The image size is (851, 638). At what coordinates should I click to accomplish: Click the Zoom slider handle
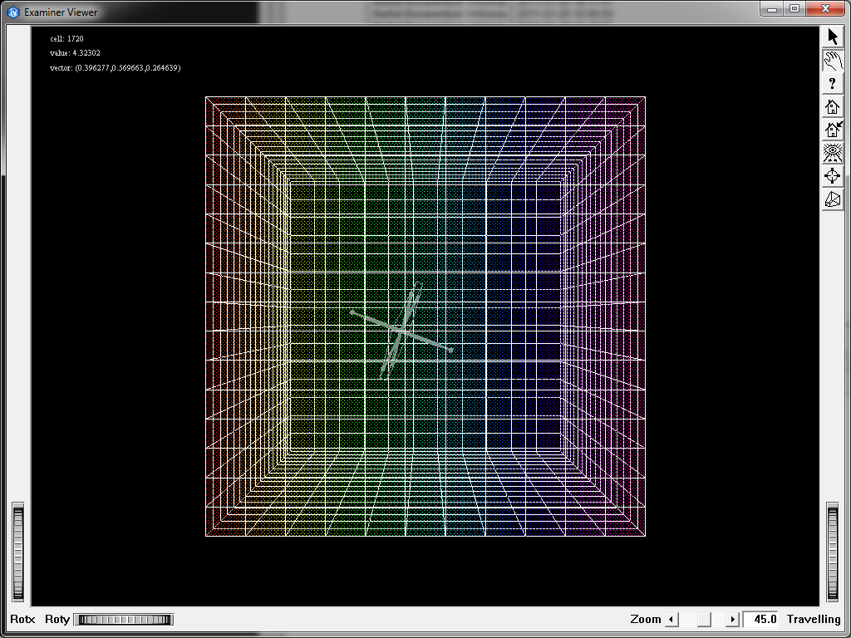[703, 619]
